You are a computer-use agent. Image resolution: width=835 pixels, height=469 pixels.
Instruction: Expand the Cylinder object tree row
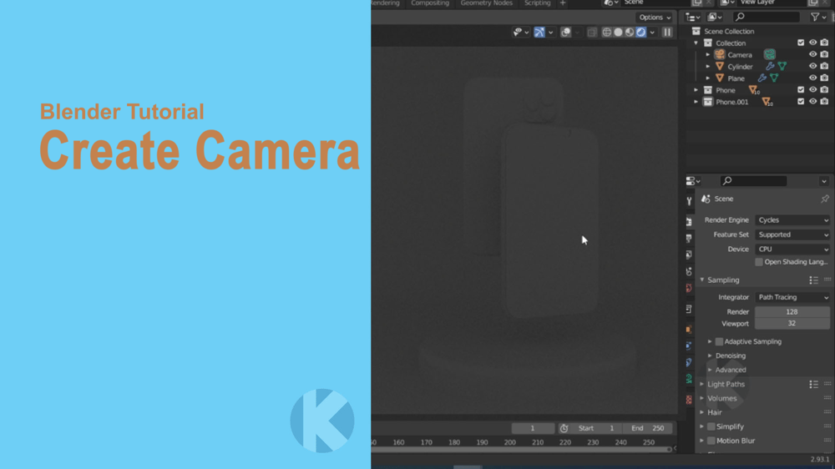click(708, 67)
